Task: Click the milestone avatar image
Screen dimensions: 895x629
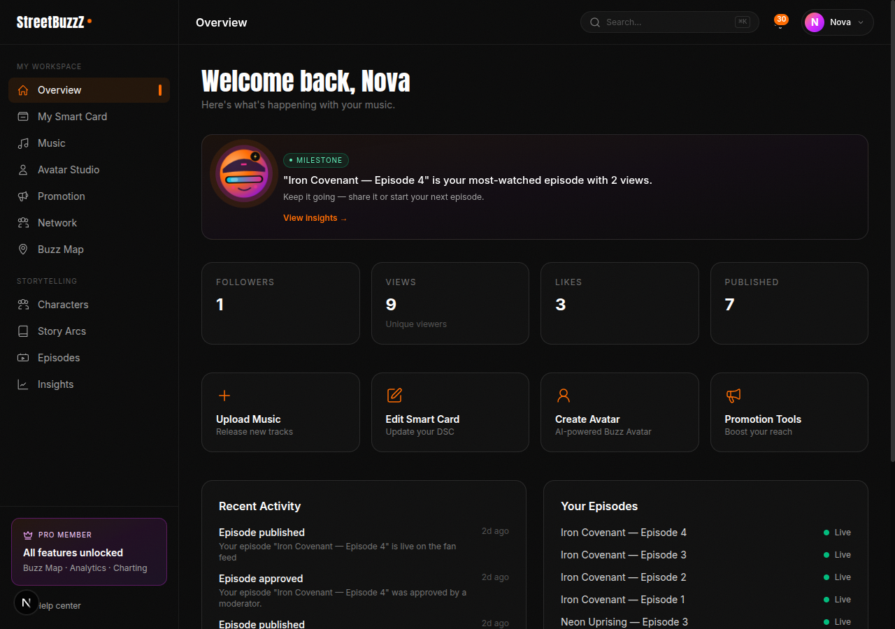Action: (243, 174)
